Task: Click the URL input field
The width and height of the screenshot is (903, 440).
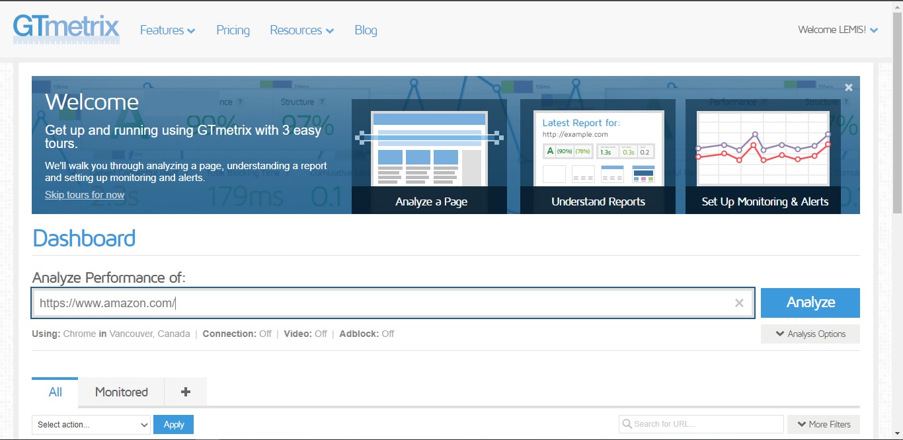Action: click(x=393, y=303)
